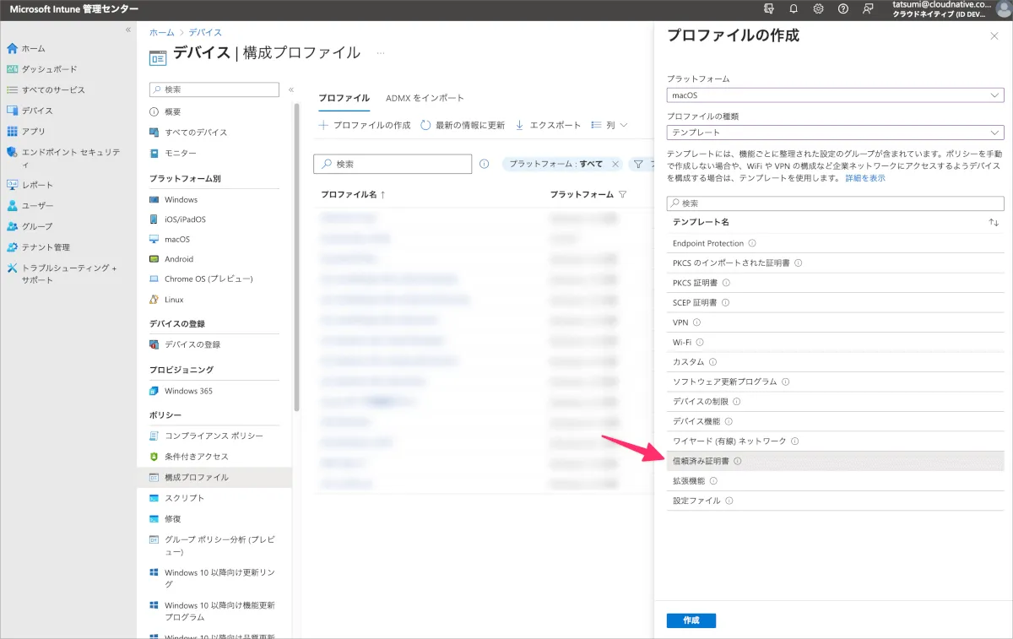Image resolution: width=1013 pixels, height=639 pixels.
Task: Select 構成プロファイル in the policy menu
Action: (196, 477)
